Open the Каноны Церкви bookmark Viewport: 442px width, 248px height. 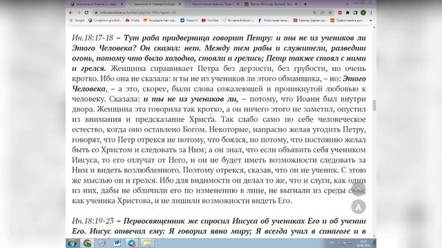[309, 20]
